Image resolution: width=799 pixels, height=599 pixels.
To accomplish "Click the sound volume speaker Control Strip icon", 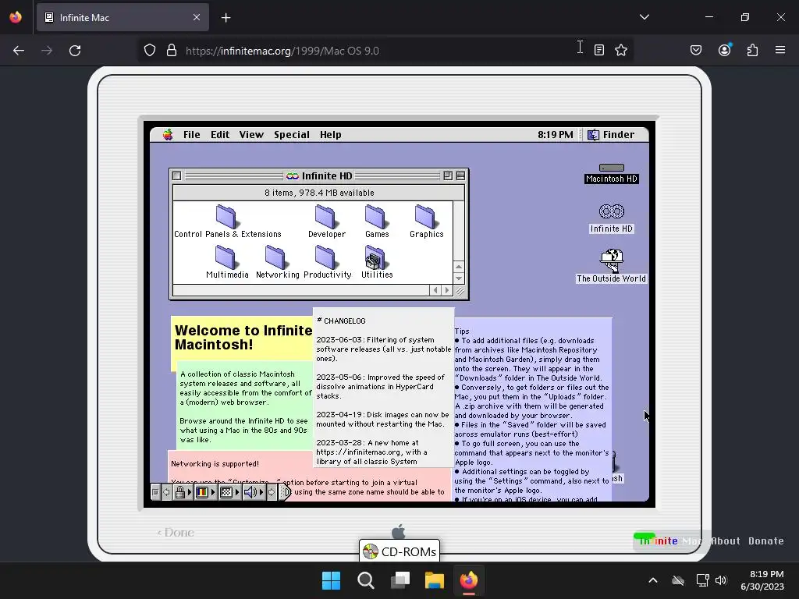I will (x=250, y=492).
